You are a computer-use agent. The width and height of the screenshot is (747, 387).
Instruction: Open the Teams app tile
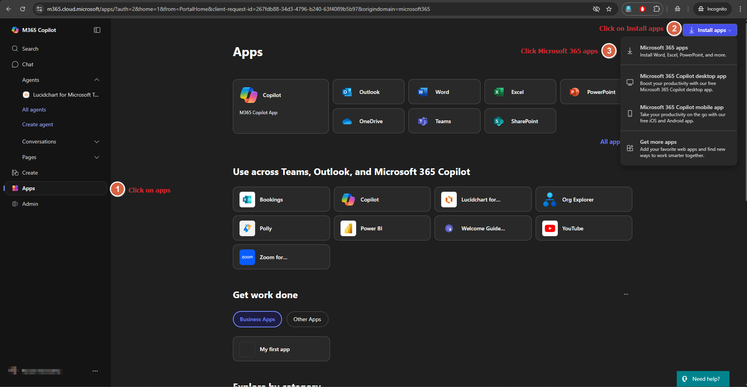point(444,121)
